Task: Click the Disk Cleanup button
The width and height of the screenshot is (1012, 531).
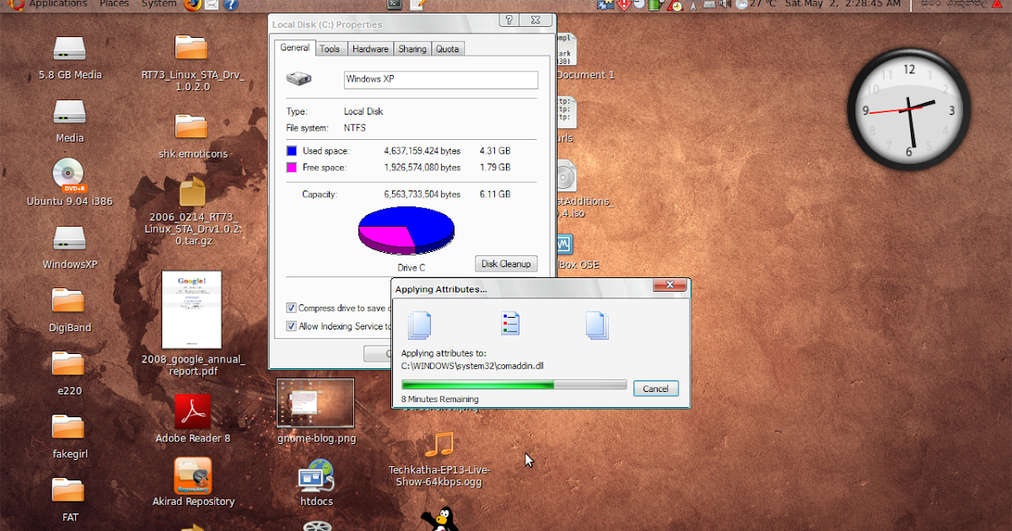Action: (x=506, y=264)
